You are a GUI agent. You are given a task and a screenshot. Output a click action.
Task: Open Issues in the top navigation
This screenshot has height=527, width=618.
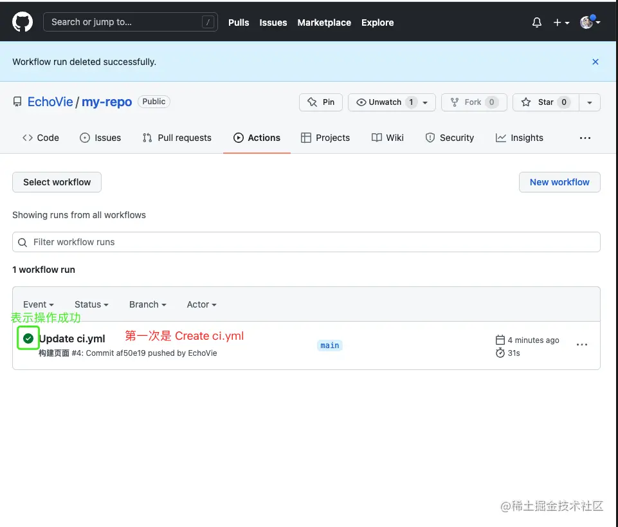coord(273,23)
